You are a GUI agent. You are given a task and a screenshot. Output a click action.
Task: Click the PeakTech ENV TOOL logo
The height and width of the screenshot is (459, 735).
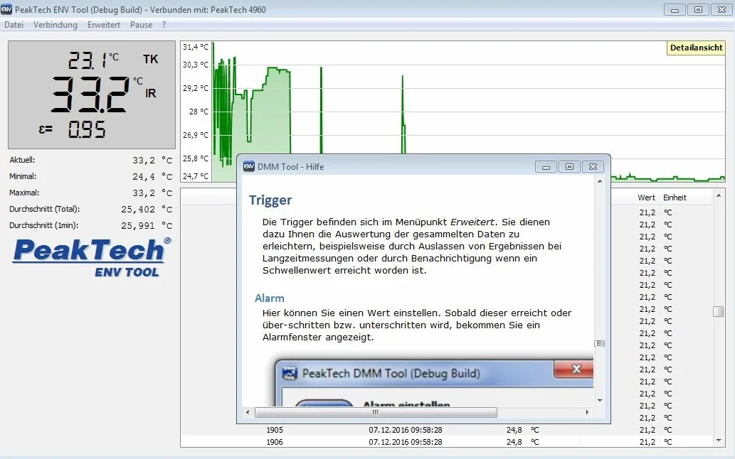tap(92, 257)
